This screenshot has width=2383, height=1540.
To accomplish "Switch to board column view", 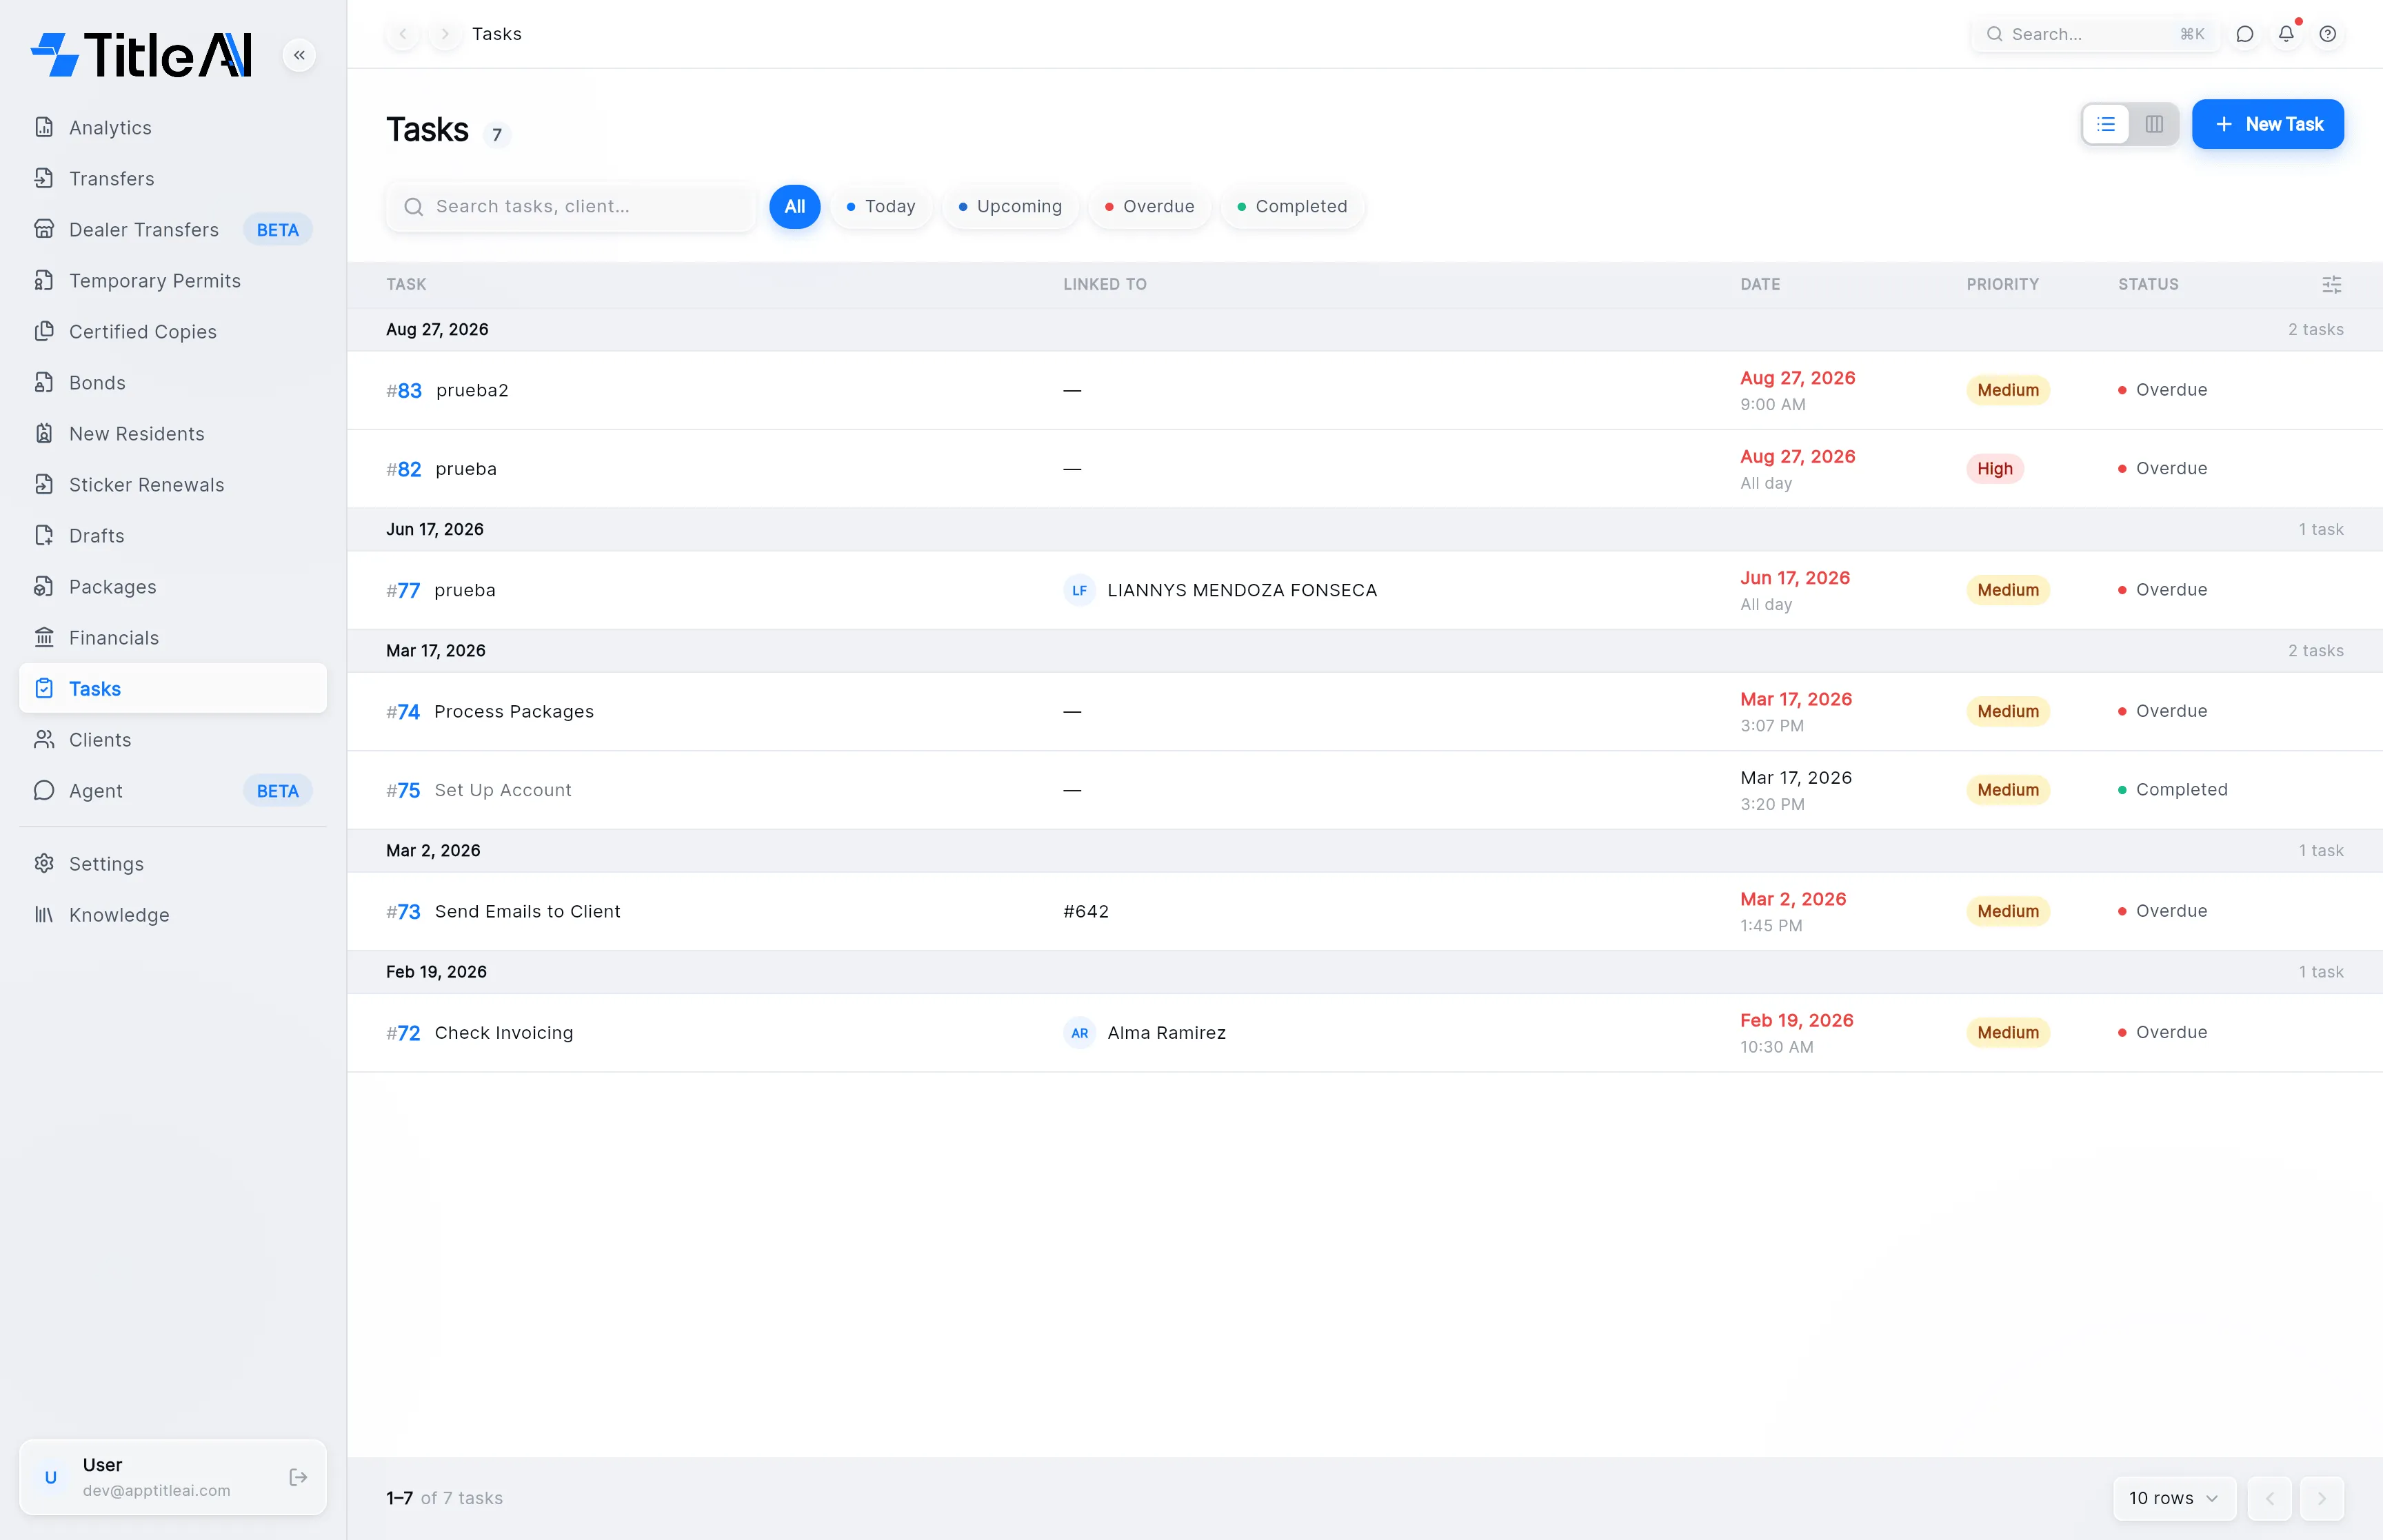I will click(2154, 125).
